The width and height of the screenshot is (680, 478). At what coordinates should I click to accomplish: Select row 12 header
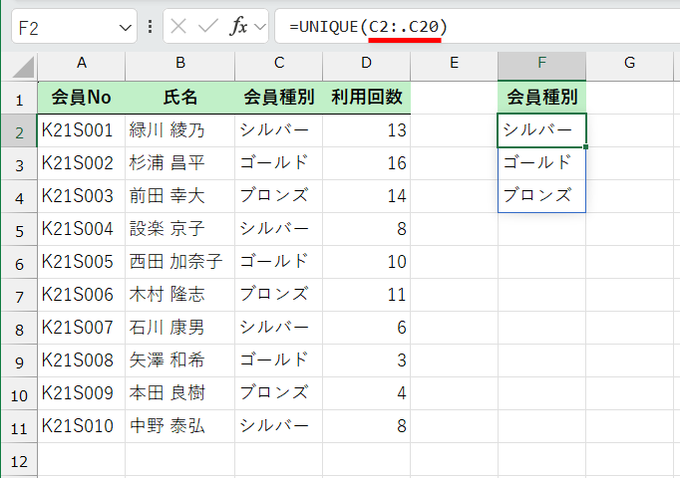(x=19, y=460)
